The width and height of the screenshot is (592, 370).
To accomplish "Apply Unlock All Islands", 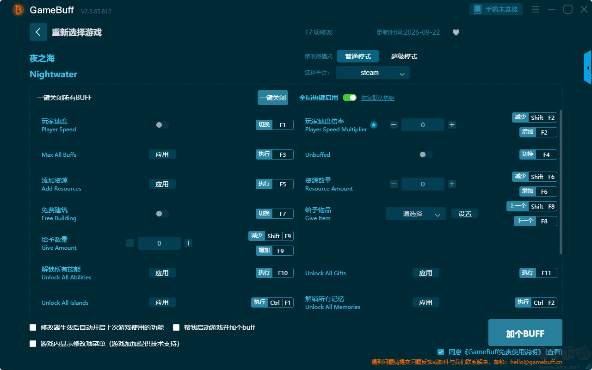I will pyautogui.click(x=162, y=302).
